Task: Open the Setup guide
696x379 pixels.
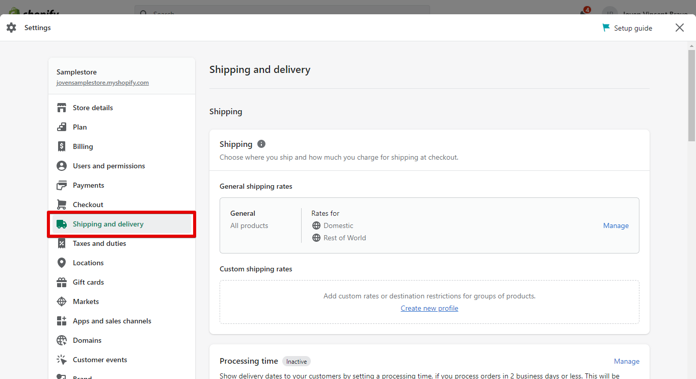Action: pyautogui.click(x=627, y=28)
